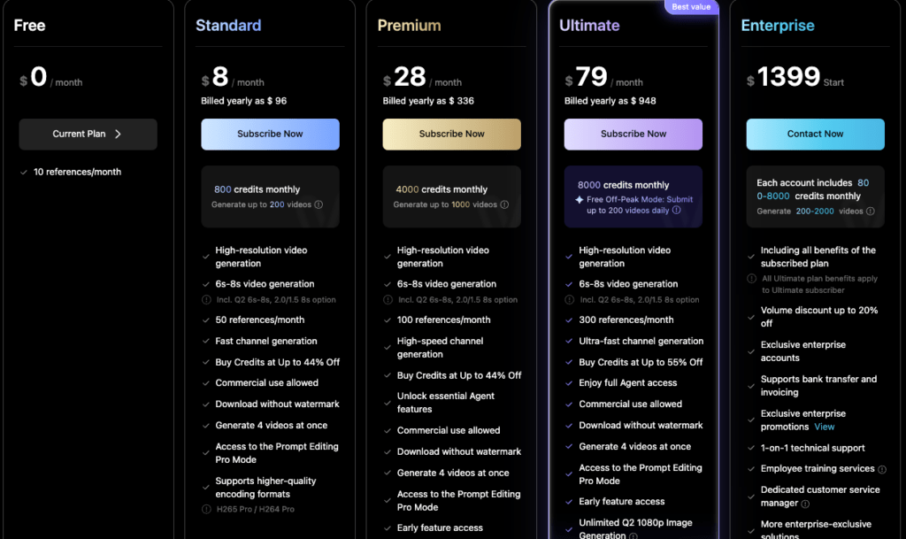Click info icon beside Unlimited Q2 1080p Image Generation
The image size is (906, 539).
[633, 535]
